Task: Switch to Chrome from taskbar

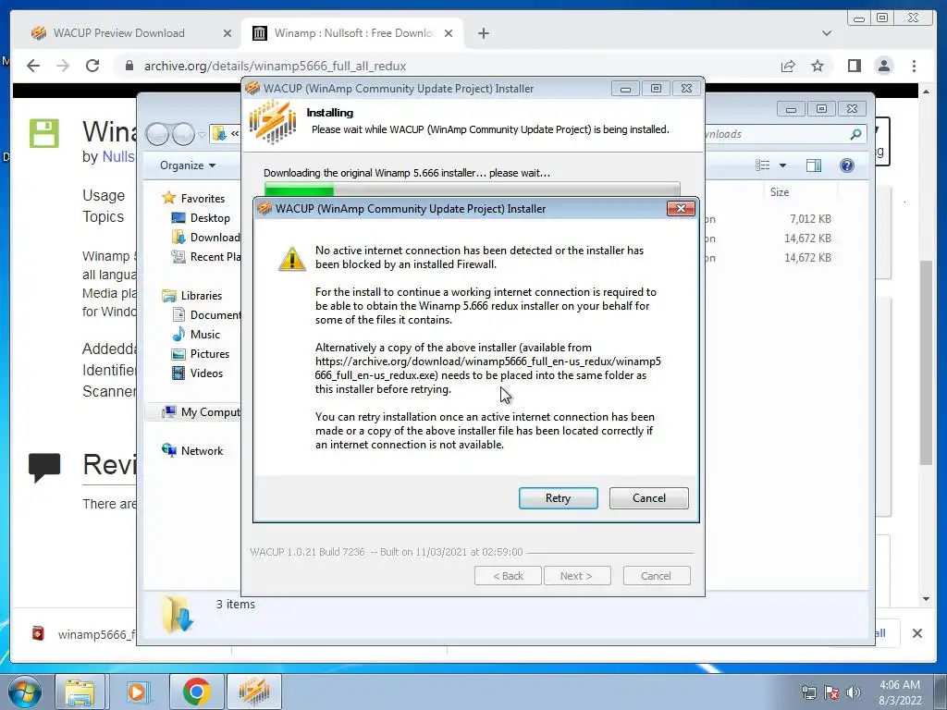Action: pyautogui.click(x=195, y=692)
